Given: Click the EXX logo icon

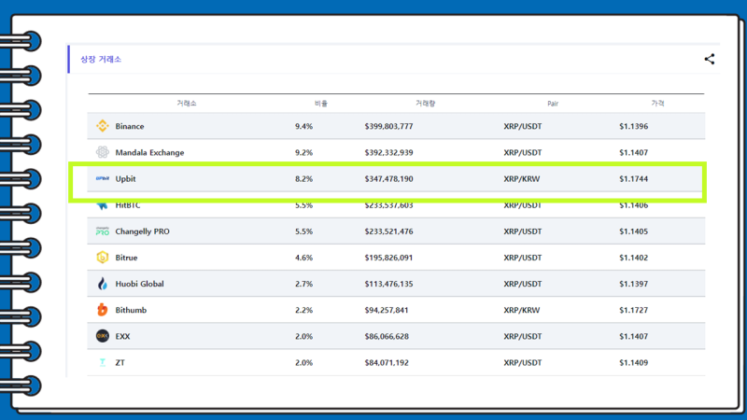Looking at the screenshot, I should (x=103, y=336).
